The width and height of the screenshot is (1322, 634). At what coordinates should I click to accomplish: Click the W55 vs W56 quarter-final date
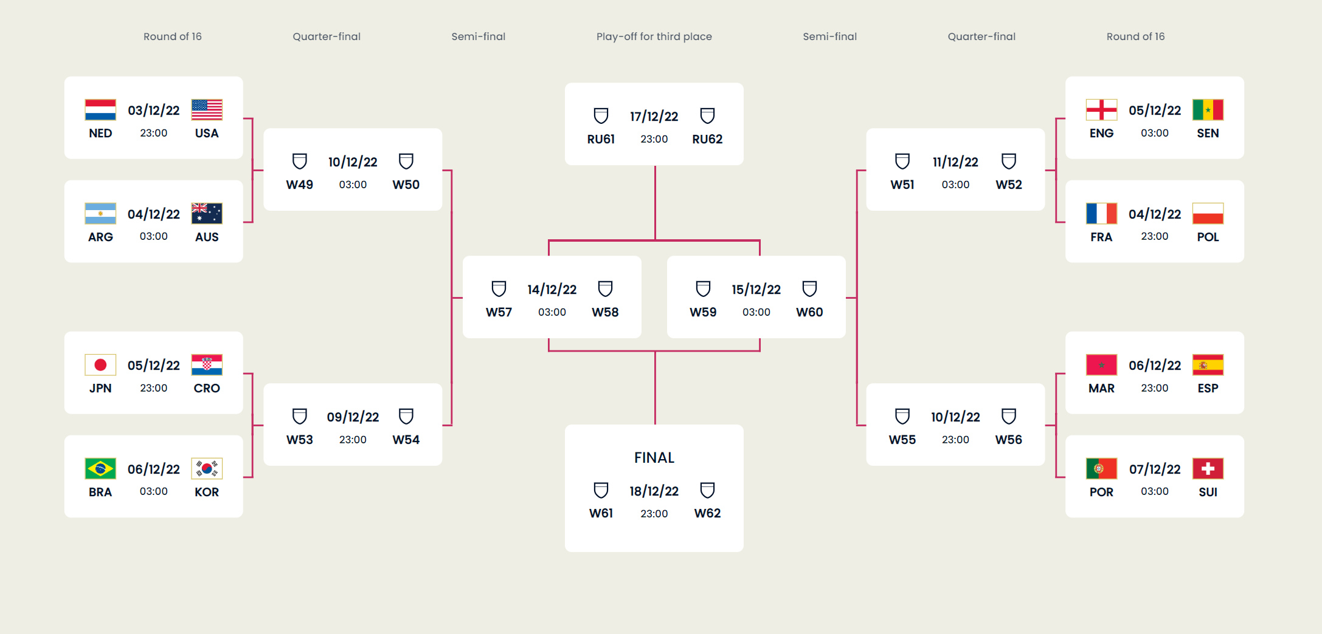click(955, 417)
